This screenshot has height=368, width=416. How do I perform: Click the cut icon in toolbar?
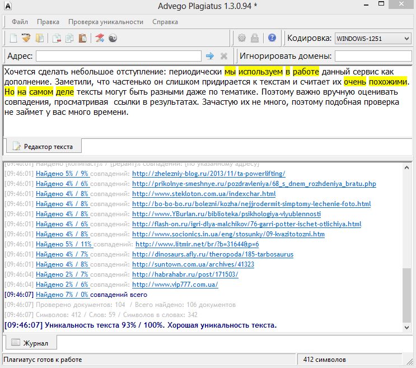(57, 38)
